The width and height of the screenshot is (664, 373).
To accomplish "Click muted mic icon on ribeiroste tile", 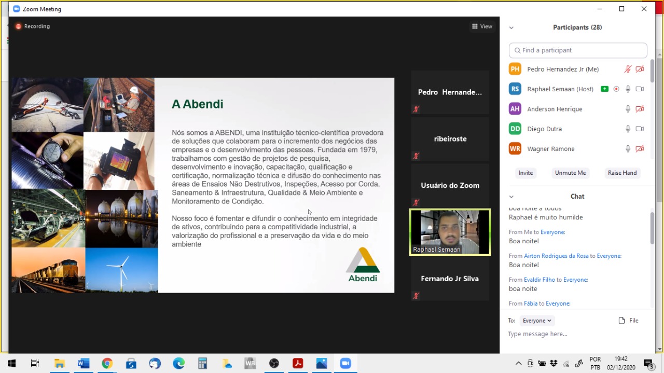I will 416,156.
